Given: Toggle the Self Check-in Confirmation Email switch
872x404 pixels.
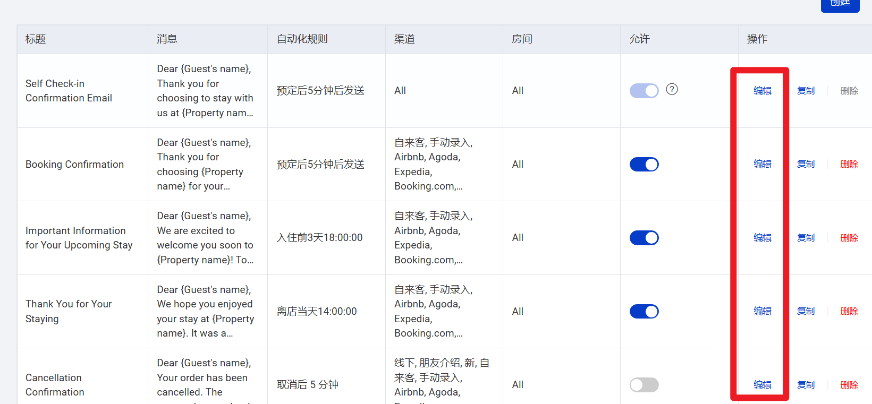Looking at the screenshot, I should pos(644,91).
